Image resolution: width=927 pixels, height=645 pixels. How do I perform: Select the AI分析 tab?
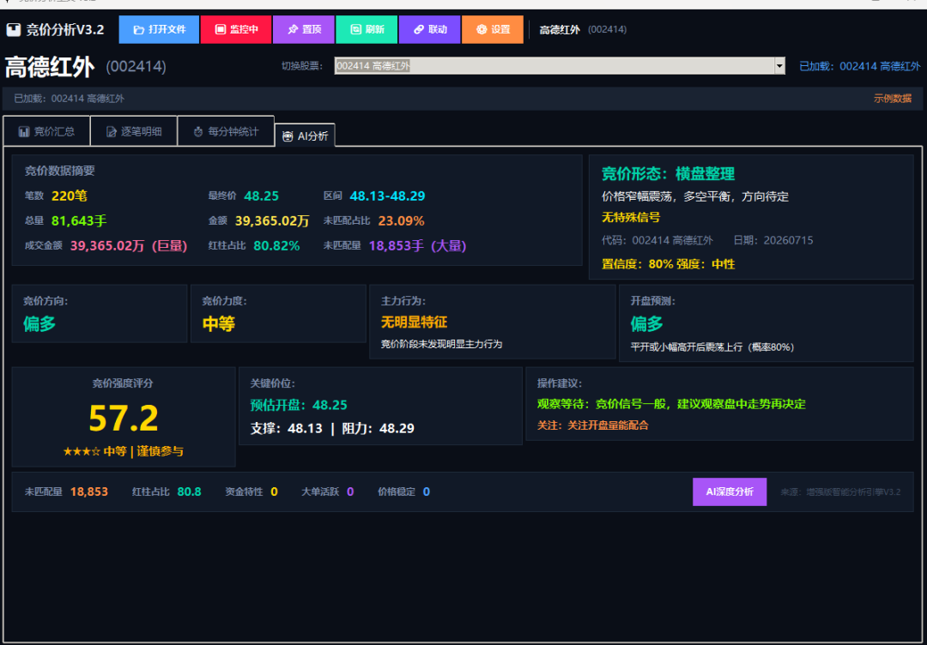click(x=305, y=136)
